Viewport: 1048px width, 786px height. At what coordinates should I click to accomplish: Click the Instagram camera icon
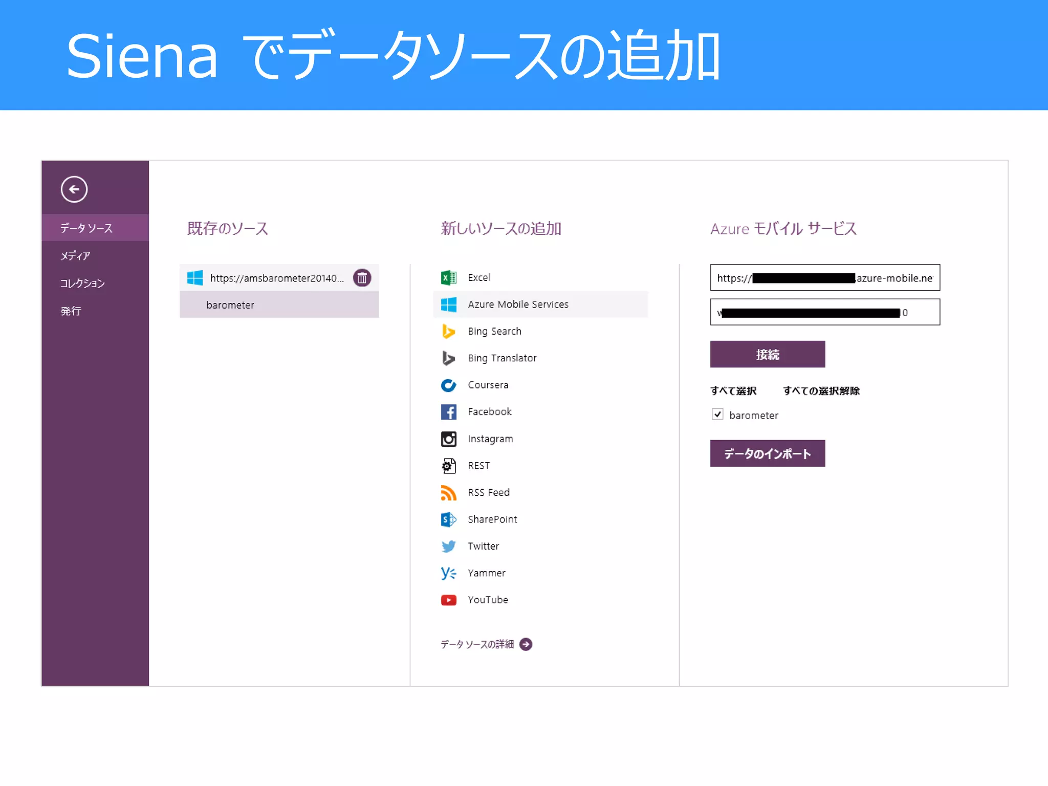point(449,439)
